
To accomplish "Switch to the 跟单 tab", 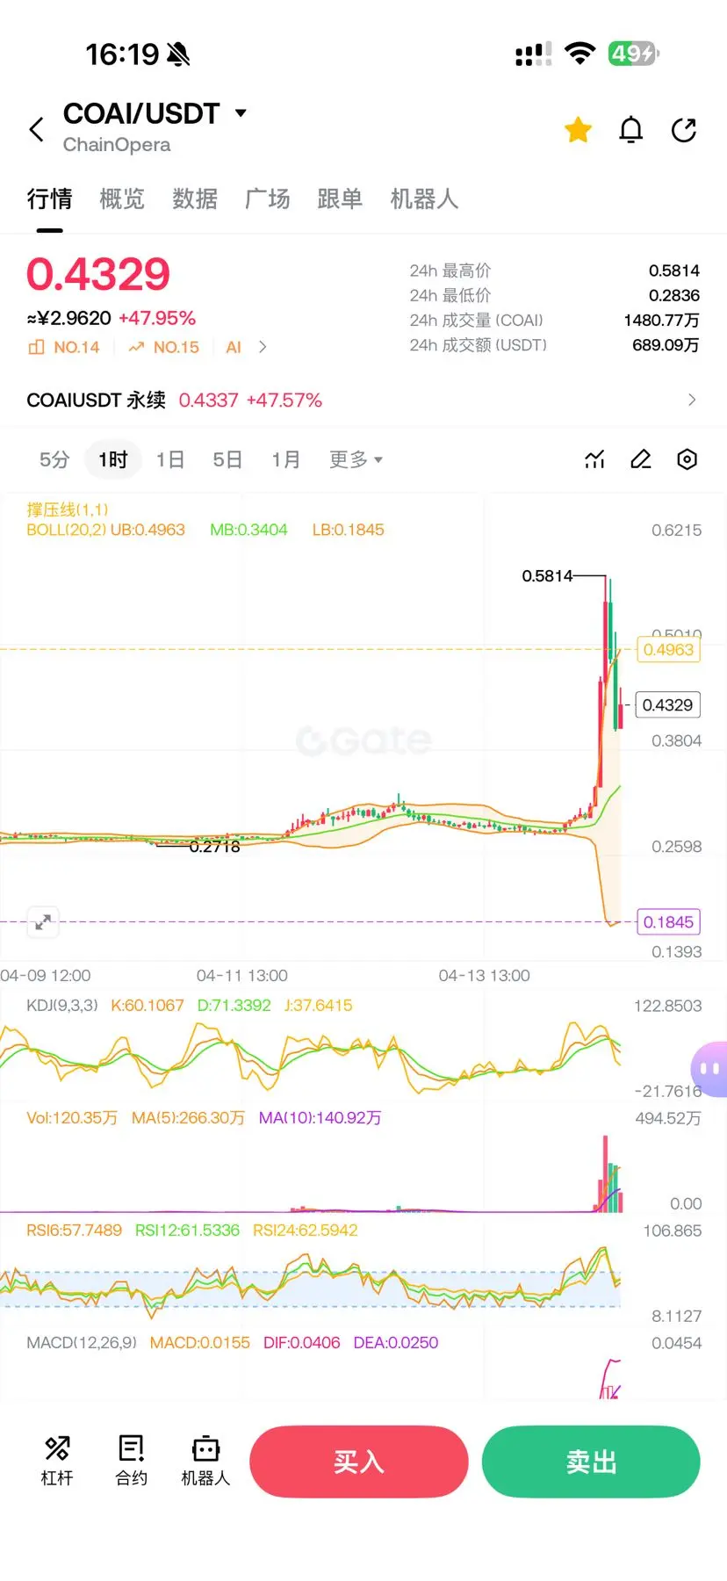I will click(340, 199).
